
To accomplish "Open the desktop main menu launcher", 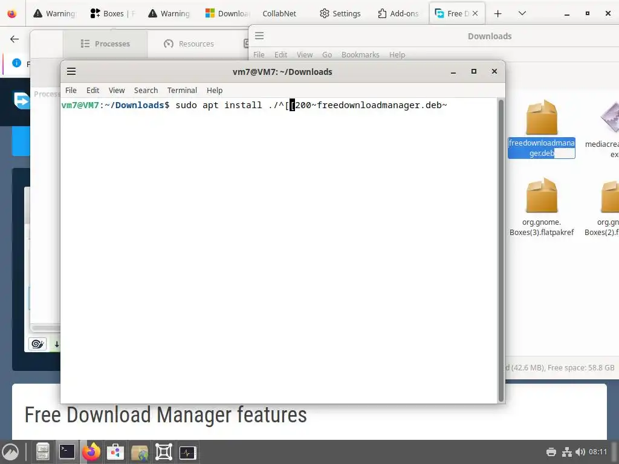I will pyautogui.click(x=10, y=452).
